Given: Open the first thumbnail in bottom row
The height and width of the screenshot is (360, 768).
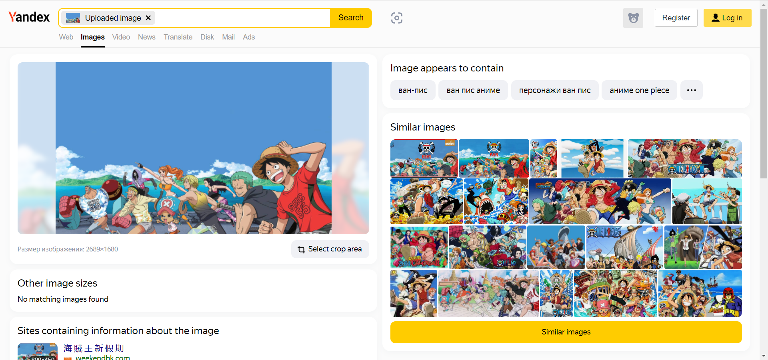Looking at the screenshot, I should [414, 293].
